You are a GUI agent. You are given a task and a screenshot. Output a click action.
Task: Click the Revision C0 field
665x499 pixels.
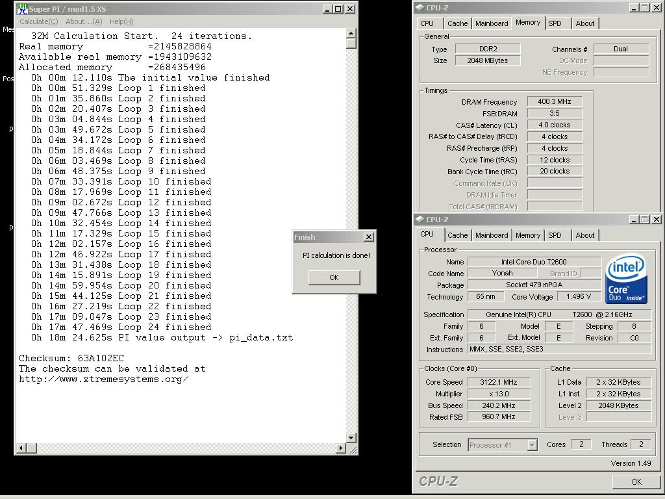click(634, 338)
